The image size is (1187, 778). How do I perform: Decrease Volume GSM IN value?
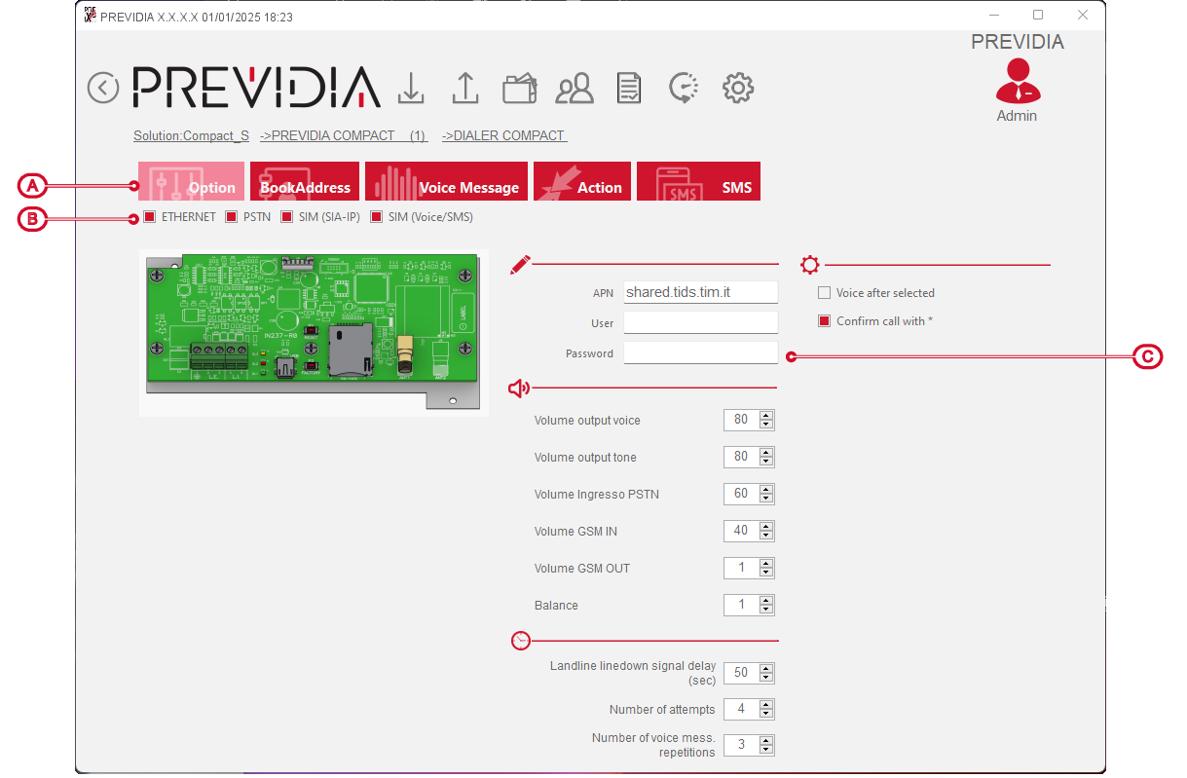coord(766,536)
